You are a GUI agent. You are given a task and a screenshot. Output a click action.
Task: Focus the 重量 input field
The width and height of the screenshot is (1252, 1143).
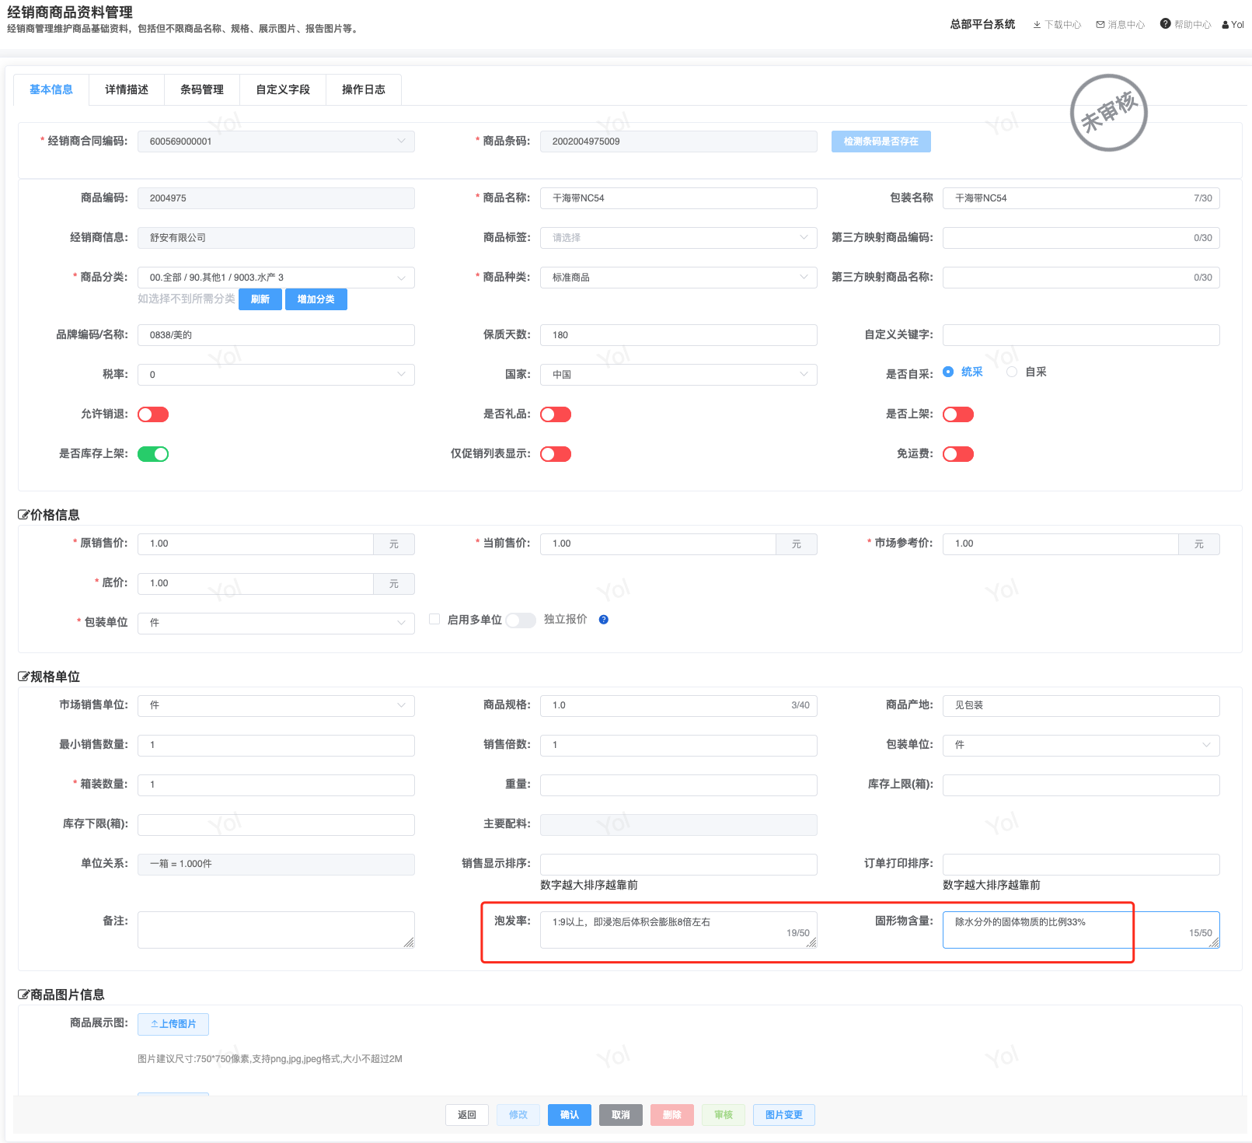coord(678,785)
